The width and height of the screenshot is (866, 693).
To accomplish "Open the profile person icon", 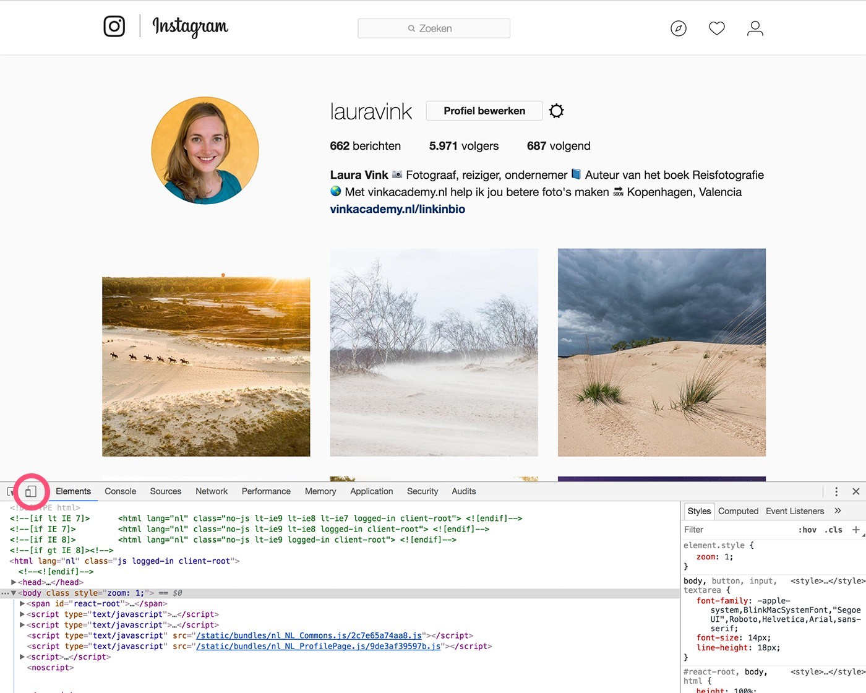I will coord(755,28).
